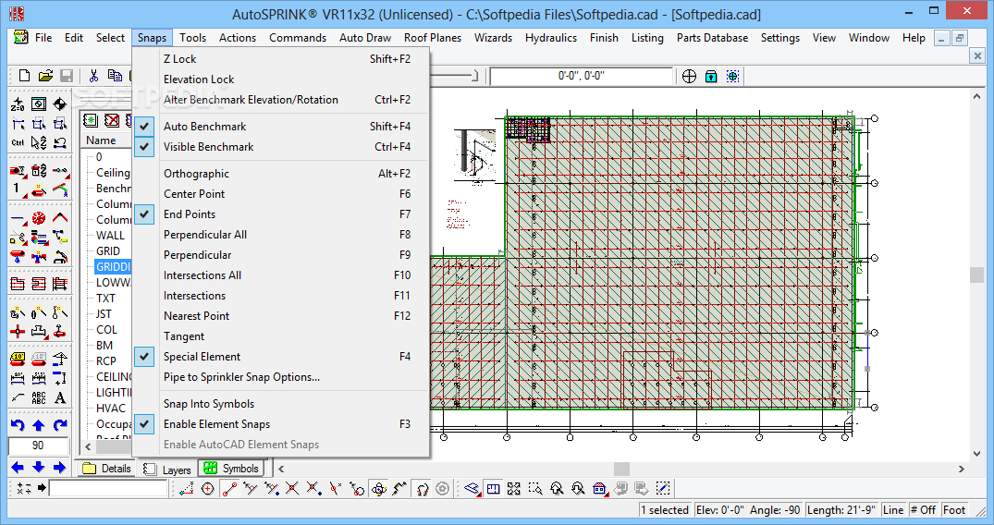Click the green new layer icon above Name

[x=91, y=120]
